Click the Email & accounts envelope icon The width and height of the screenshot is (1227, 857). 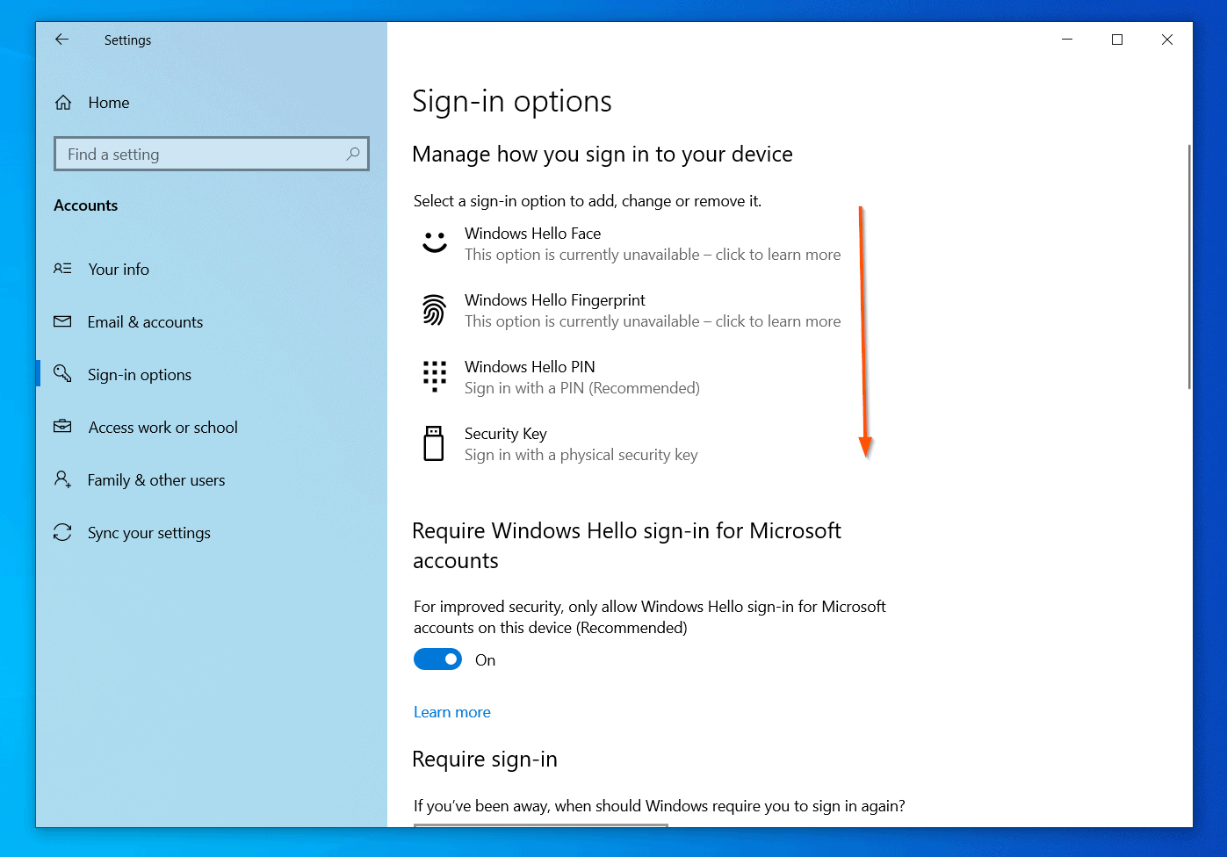(x=62, y=321)
